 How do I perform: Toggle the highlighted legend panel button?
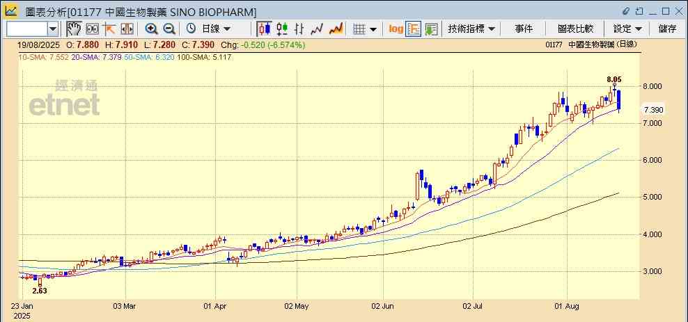(414, 29)
